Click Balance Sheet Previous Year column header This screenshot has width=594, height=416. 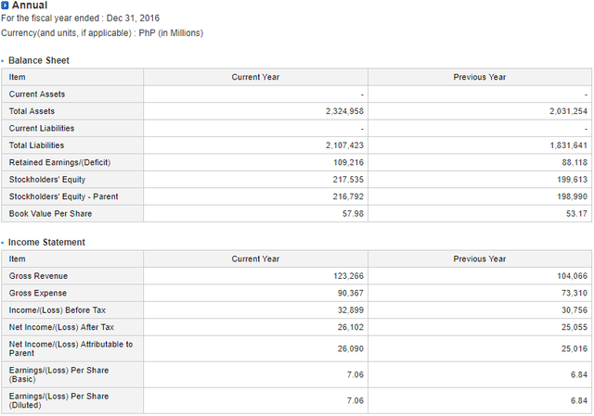(x=479, y=77)
